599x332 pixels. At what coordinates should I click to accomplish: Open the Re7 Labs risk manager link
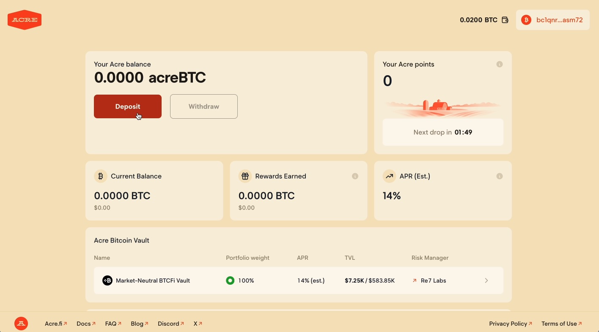coord(430,280)
